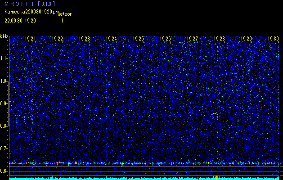Click the date text 22.09.30 19:20
The width and height of the screenshot is (283, 180).
[20, 21]
